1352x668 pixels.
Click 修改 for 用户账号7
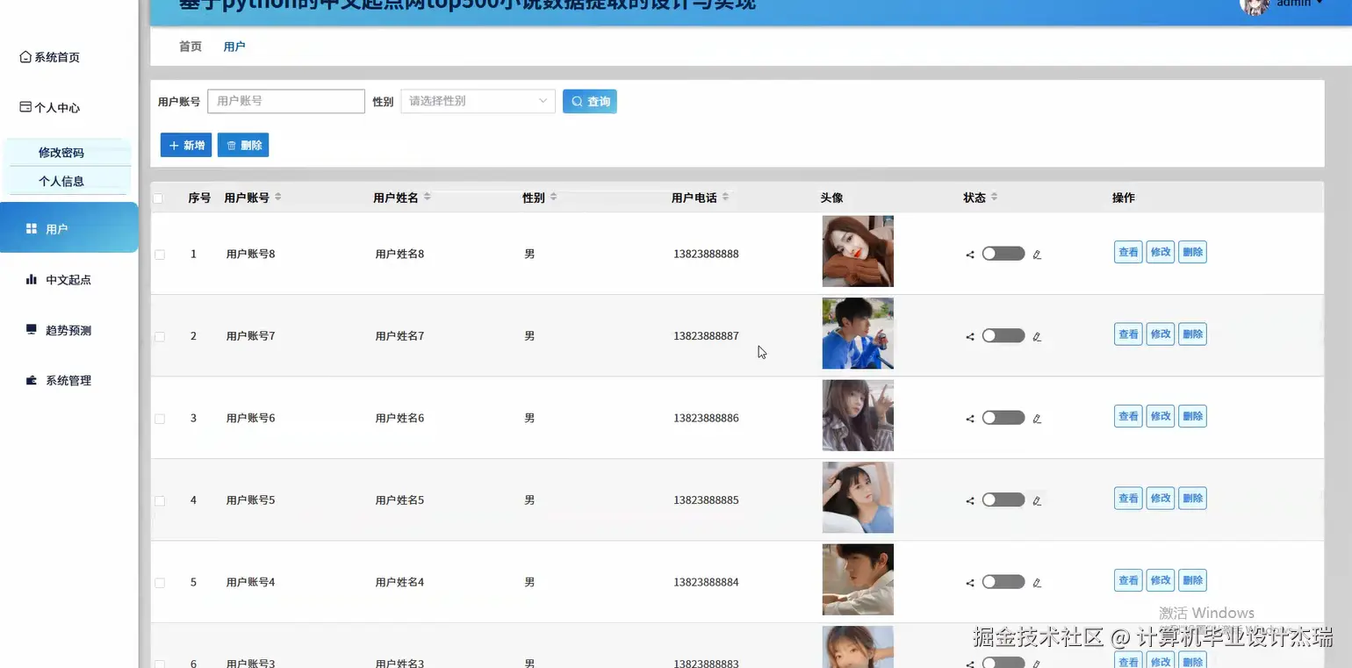pyautogui.click(x=1161, y=334)
